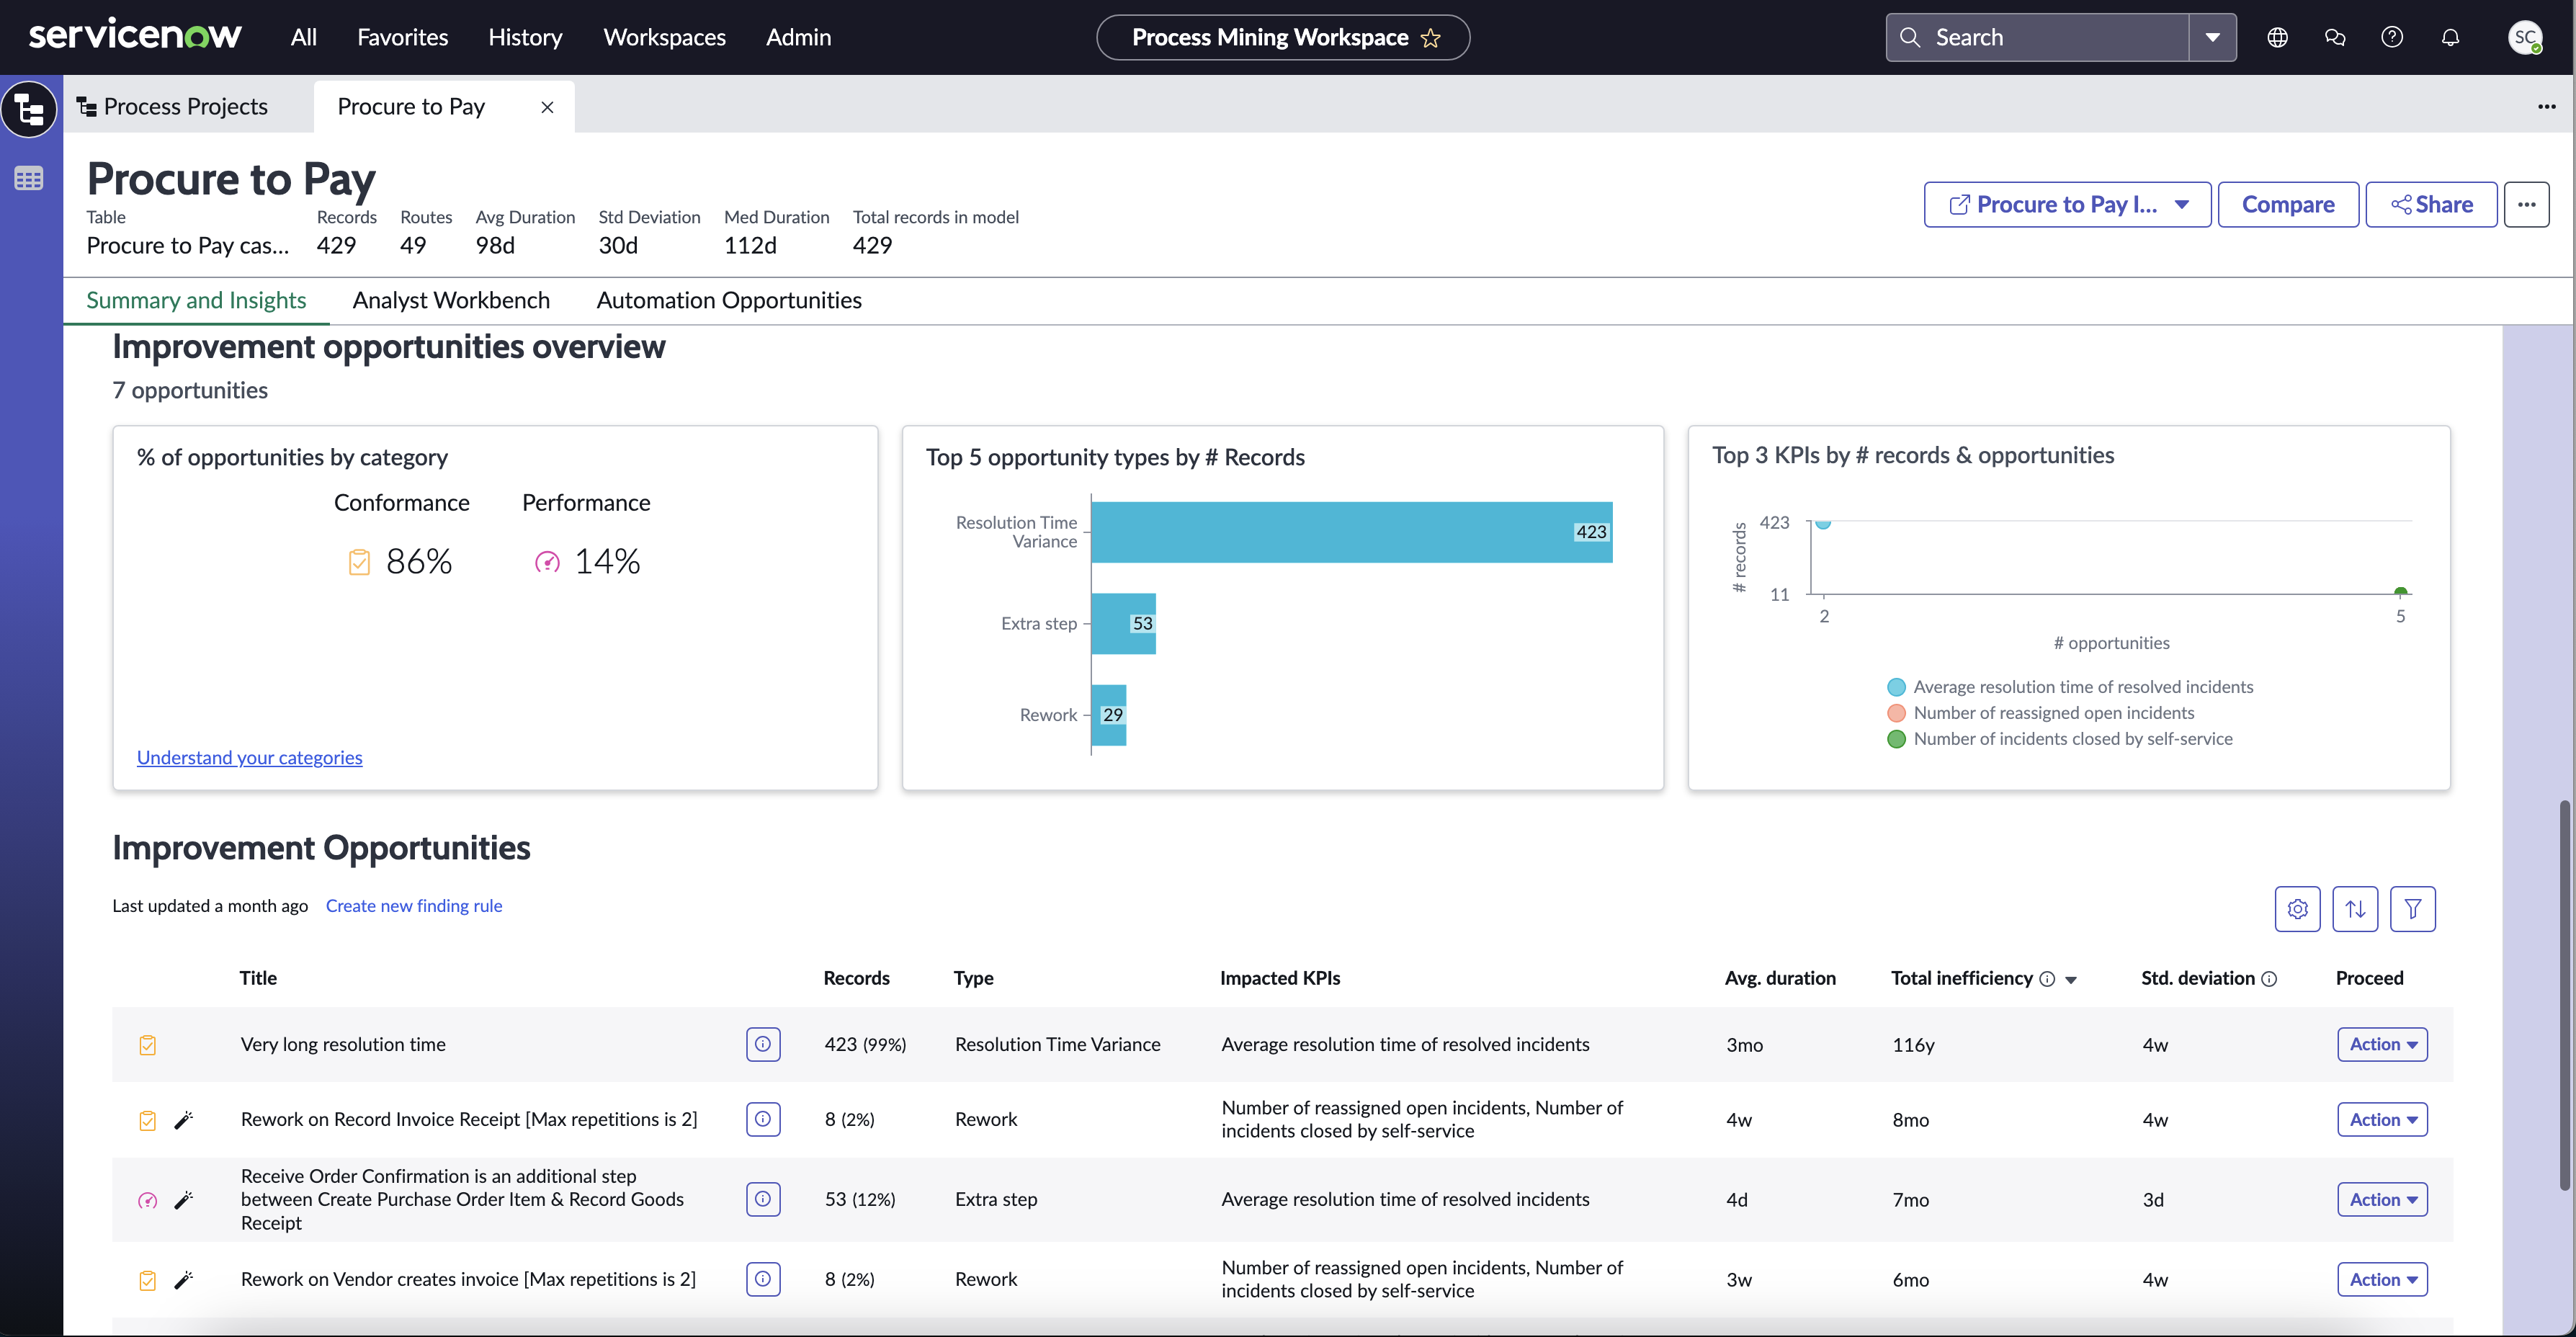Open the Favorites menu

tap(403, 37)
